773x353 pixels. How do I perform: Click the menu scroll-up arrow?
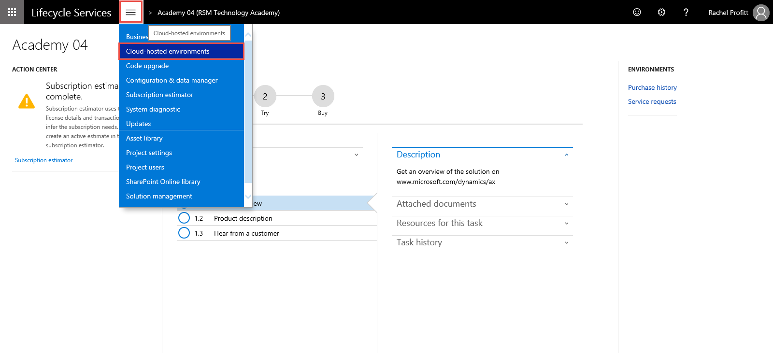[x=248, y=34]
